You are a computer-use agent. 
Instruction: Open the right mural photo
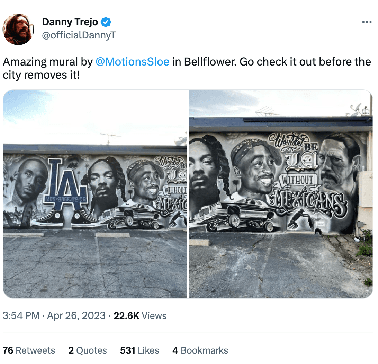(281, 194)
